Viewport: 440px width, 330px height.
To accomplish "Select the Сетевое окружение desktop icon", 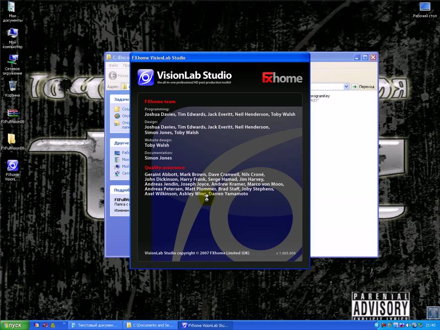I will 12,65.
